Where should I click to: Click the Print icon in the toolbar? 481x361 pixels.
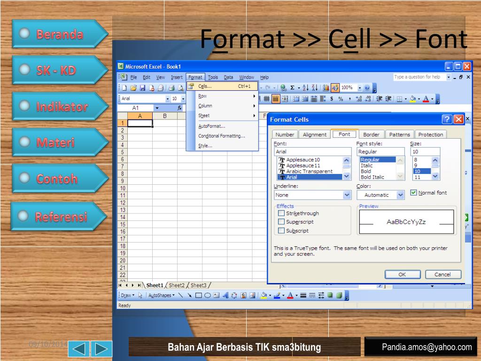pos(172,88)
